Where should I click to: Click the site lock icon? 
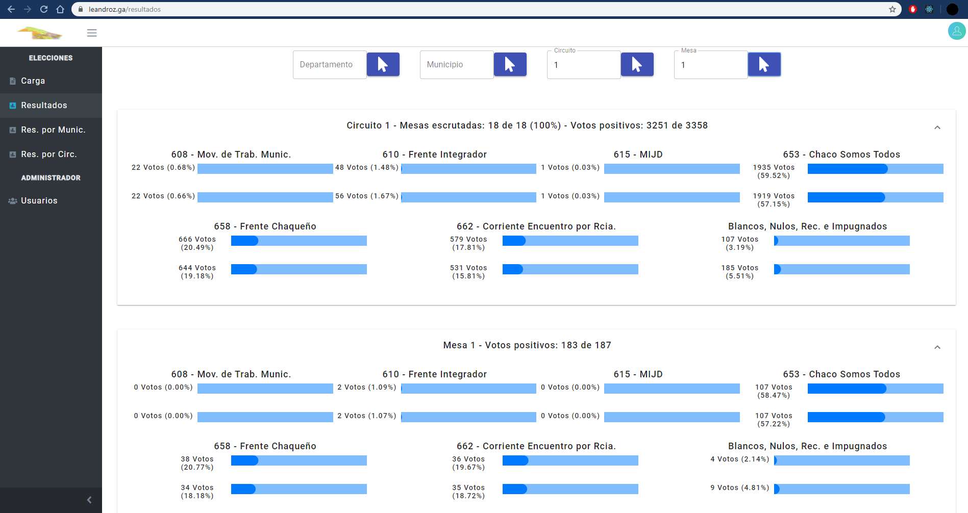click(x=81, y=9)
